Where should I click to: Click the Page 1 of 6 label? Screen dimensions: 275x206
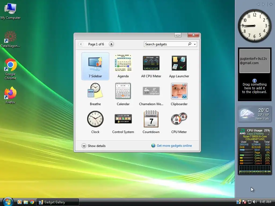point(96,44)
